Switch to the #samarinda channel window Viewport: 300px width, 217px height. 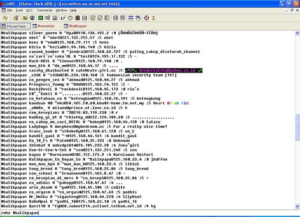[x=43, y=26]
